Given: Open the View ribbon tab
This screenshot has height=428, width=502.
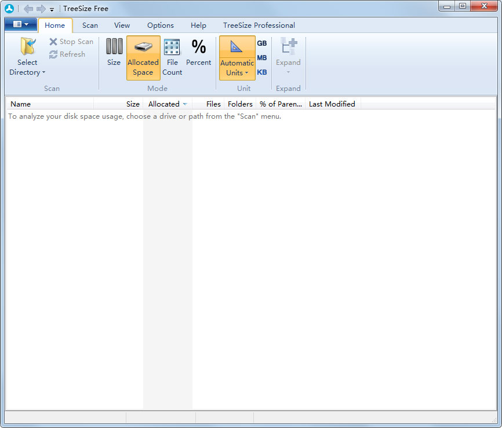Looking at the screenshot, I should [122, 25].
